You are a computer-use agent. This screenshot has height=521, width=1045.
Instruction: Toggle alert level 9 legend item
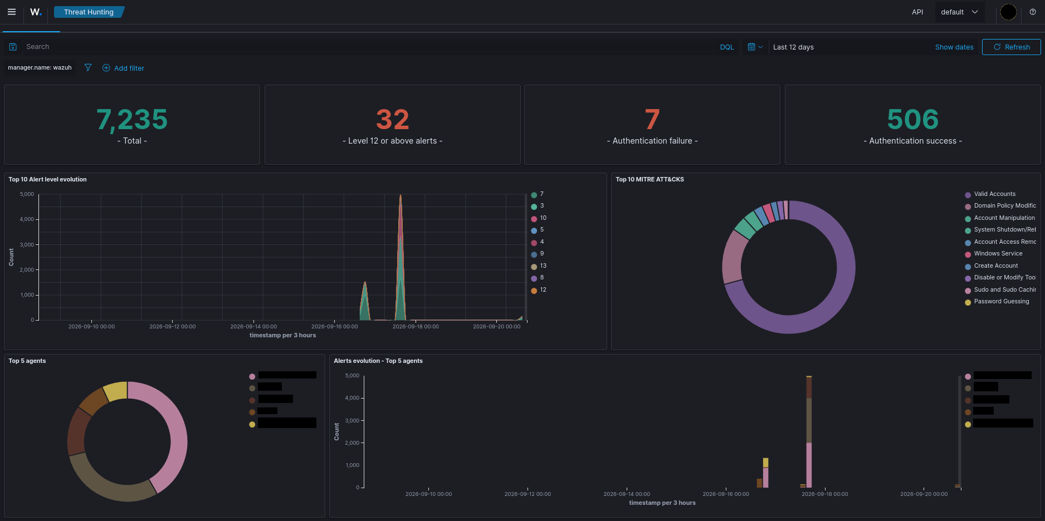coord(538,254)
